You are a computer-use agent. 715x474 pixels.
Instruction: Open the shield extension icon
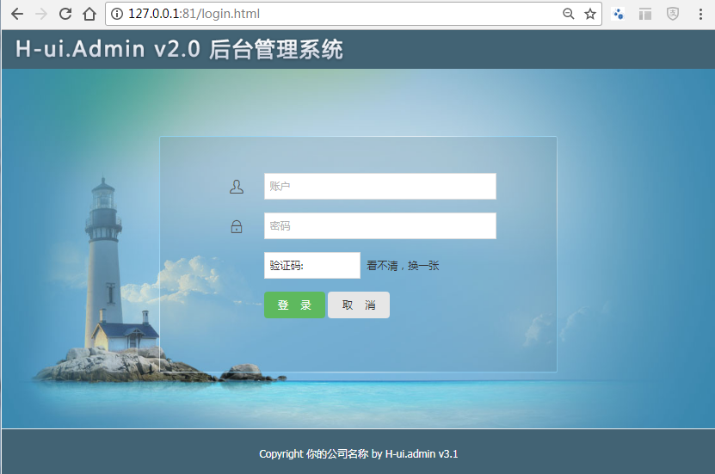pyautogui.click(x=672, y=14)
